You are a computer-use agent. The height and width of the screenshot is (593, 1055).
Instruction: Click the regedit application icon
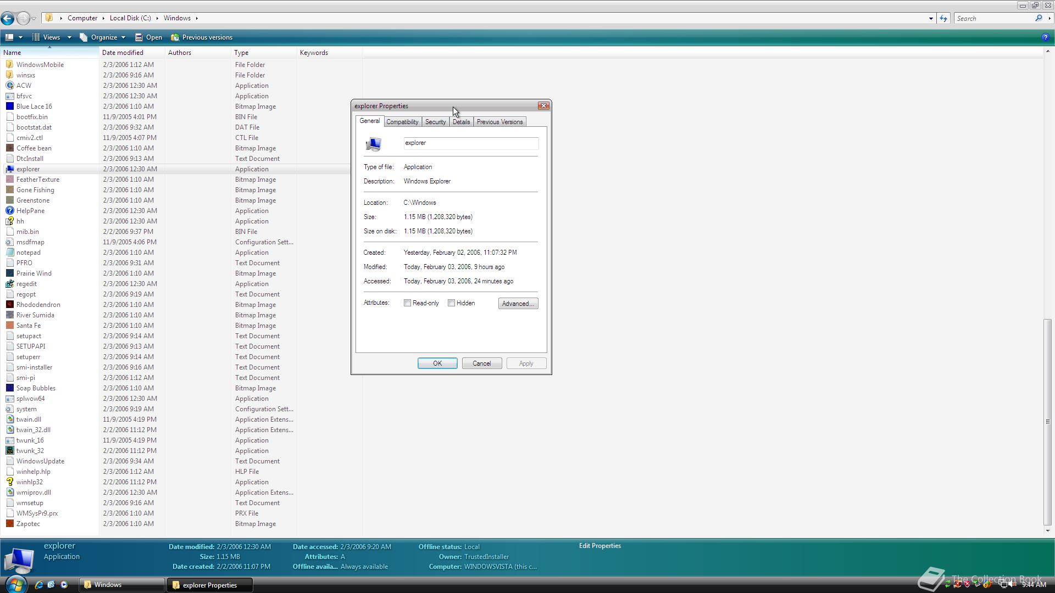(x=9, y=284)
